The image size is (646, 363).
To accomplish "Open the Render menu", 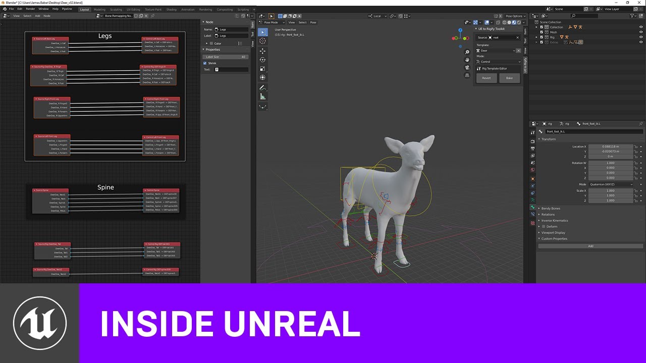I will [30, 9].
